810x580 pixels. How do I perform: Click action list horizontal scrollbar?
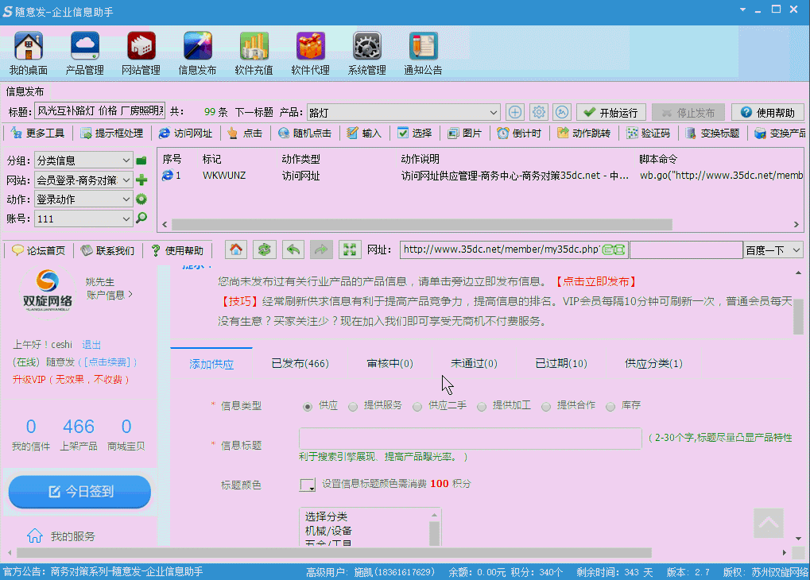coord(422,225)
